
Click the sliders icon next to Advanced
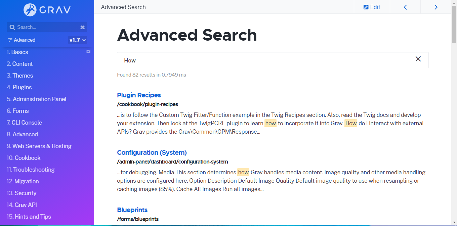click(9, 40)
